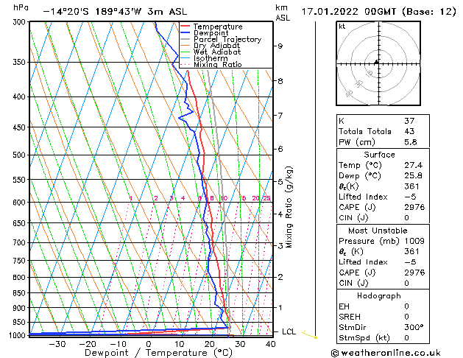This screenshot has height=358, width=463.
Task: Click the StmDir value 300°
Action: 414,327
